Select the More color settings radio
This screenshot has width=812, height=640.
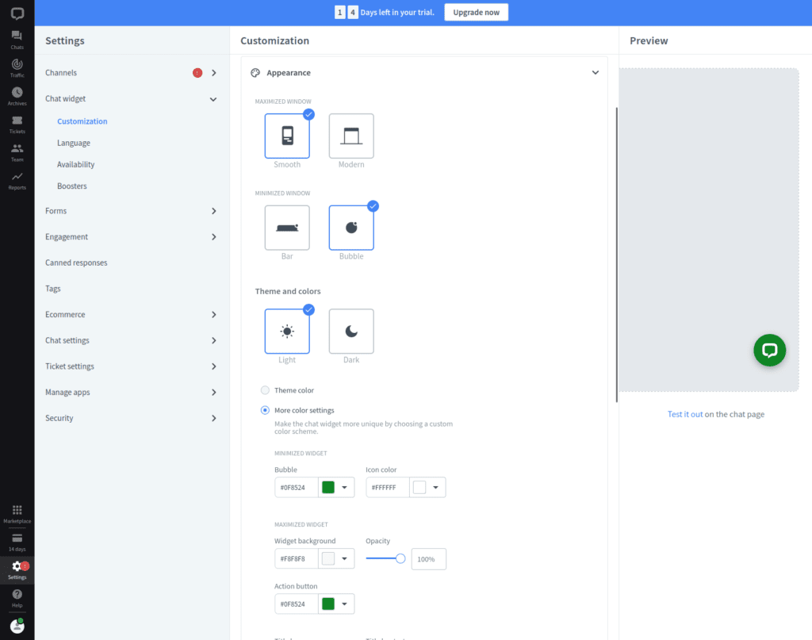tap(265, 410)
